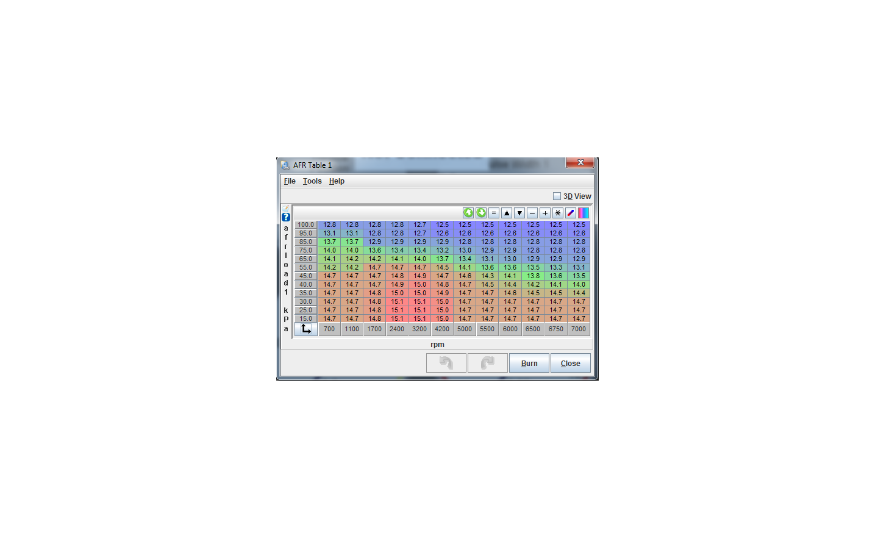Click the solid triangle down toolbar icon
The height and width of the screenshot is (549, 878).
coord(519,213)
